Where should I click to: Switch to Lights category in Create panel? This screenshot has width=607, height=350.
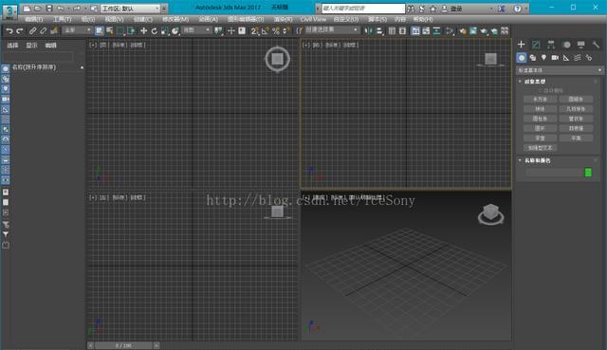(x=543, y=58)
